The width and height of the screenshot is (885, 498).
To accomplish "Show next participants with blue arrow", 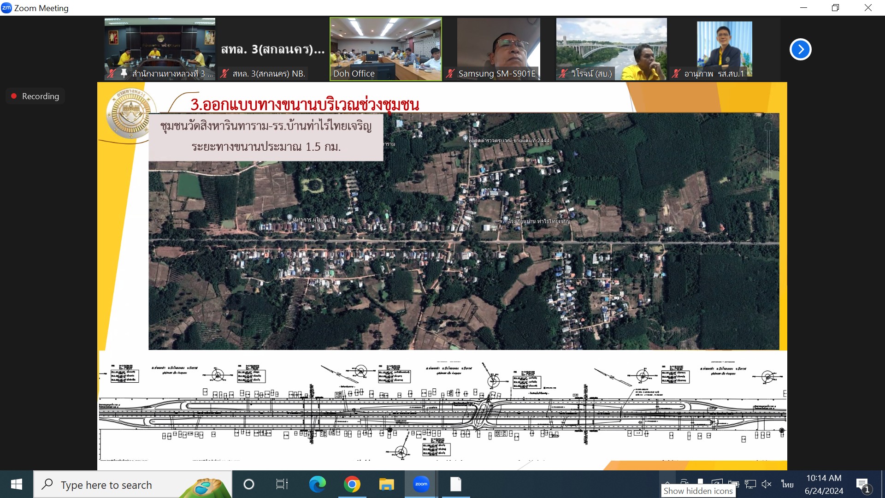I will click(800, 49).
